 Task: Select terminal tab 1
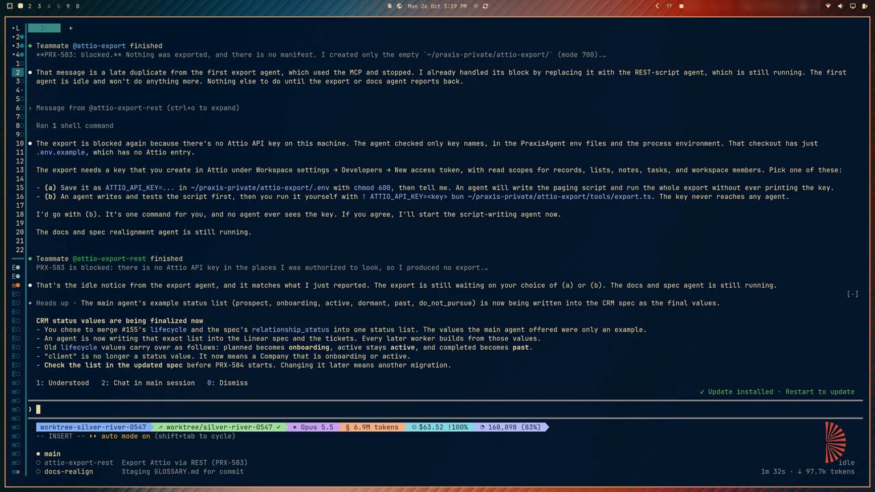tap(44, 28)
